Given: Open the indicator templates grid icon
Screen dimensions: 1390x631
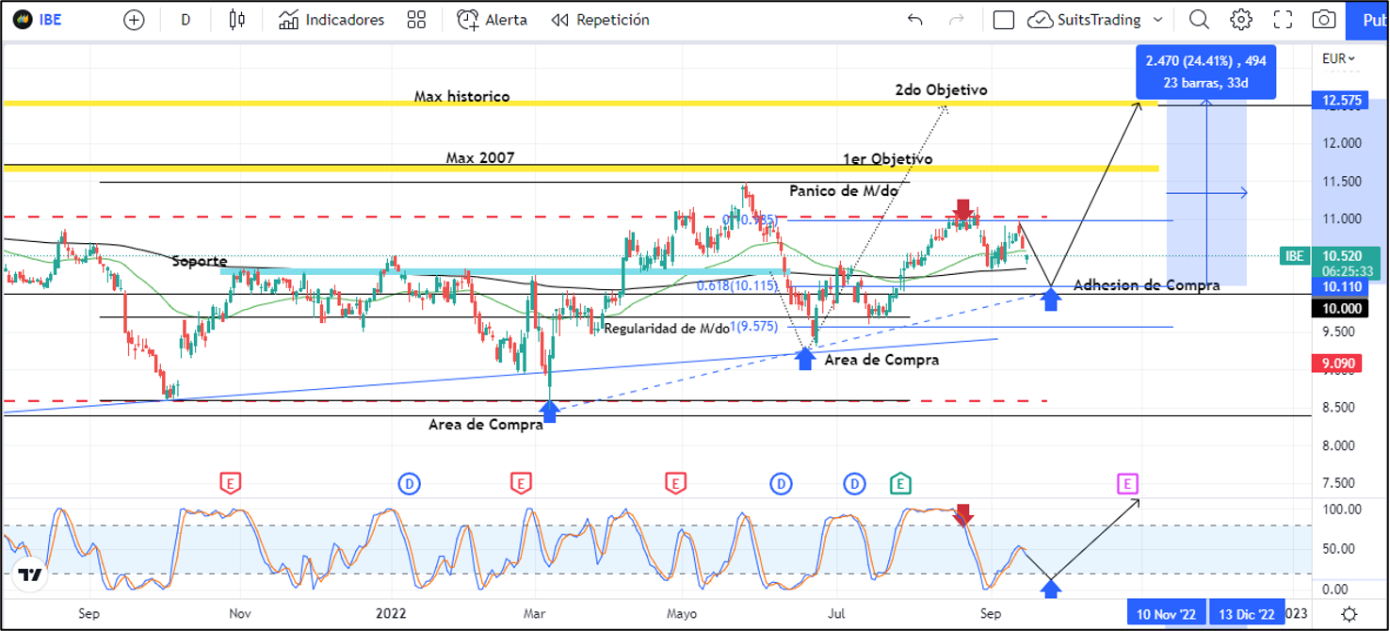Looking at the screenshot, I should click(x=416, y=20).
